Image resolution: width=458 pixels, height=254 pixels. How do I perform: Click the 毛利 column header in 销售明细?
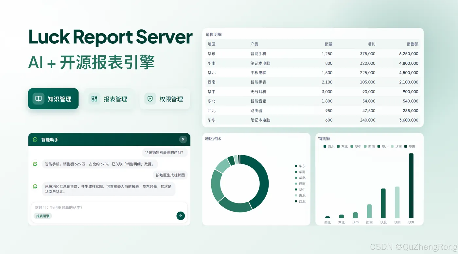(371, 44)
